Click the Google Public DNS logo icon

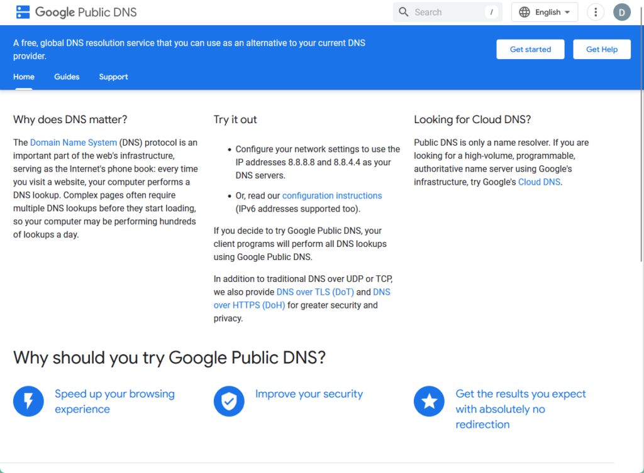(x=23, y=12)
